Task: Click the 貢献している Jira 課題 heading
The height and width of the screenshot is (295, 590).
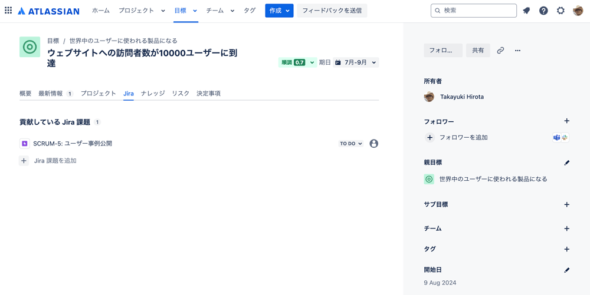Action: point(55,122)
